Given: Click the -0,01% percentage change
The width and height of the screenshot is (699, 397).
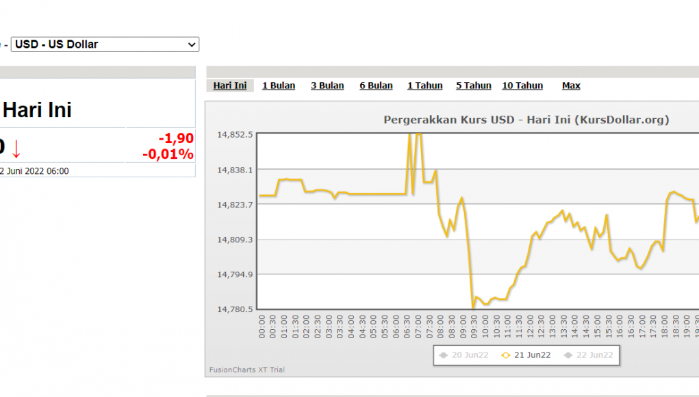Looking at the screenshot, I should (168, 154).
